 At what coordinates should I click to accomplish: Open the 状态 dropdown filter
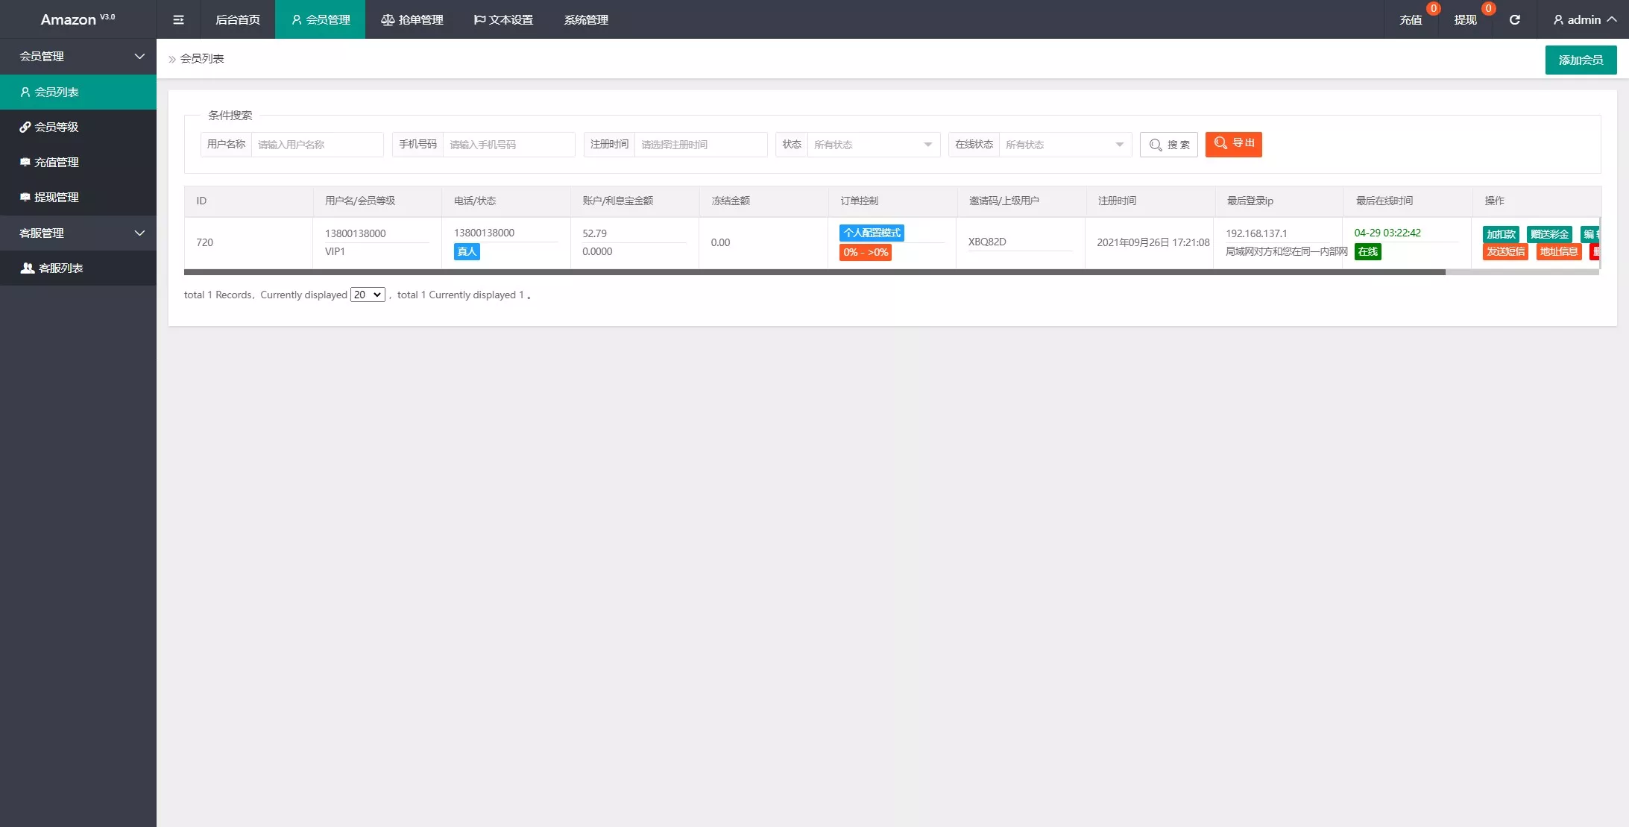coord(872,145)
